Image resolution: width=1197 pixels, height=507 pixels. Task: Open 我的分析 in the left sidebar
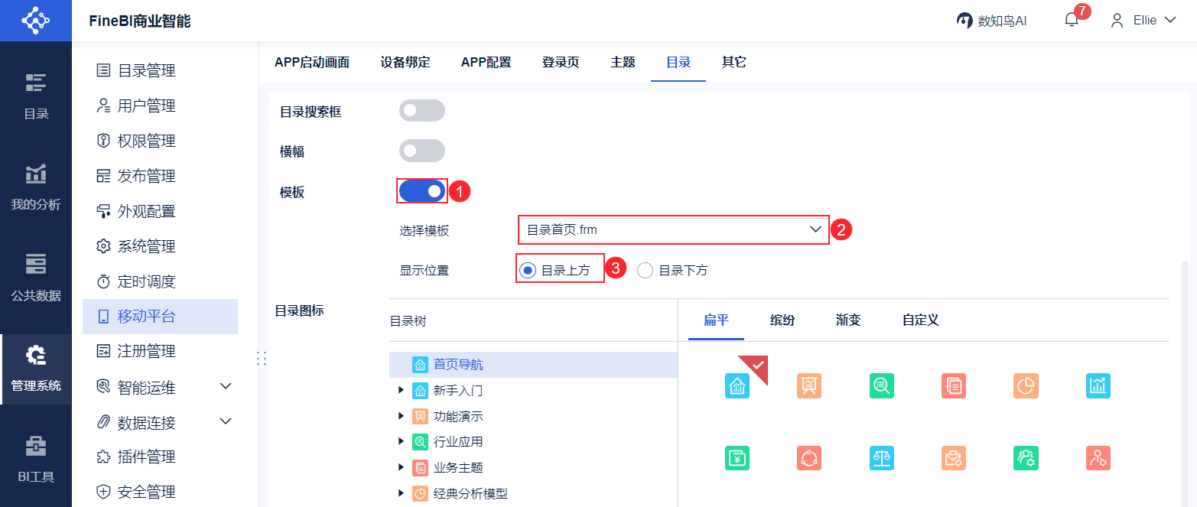pyautogui.click(x=36, y=187)
